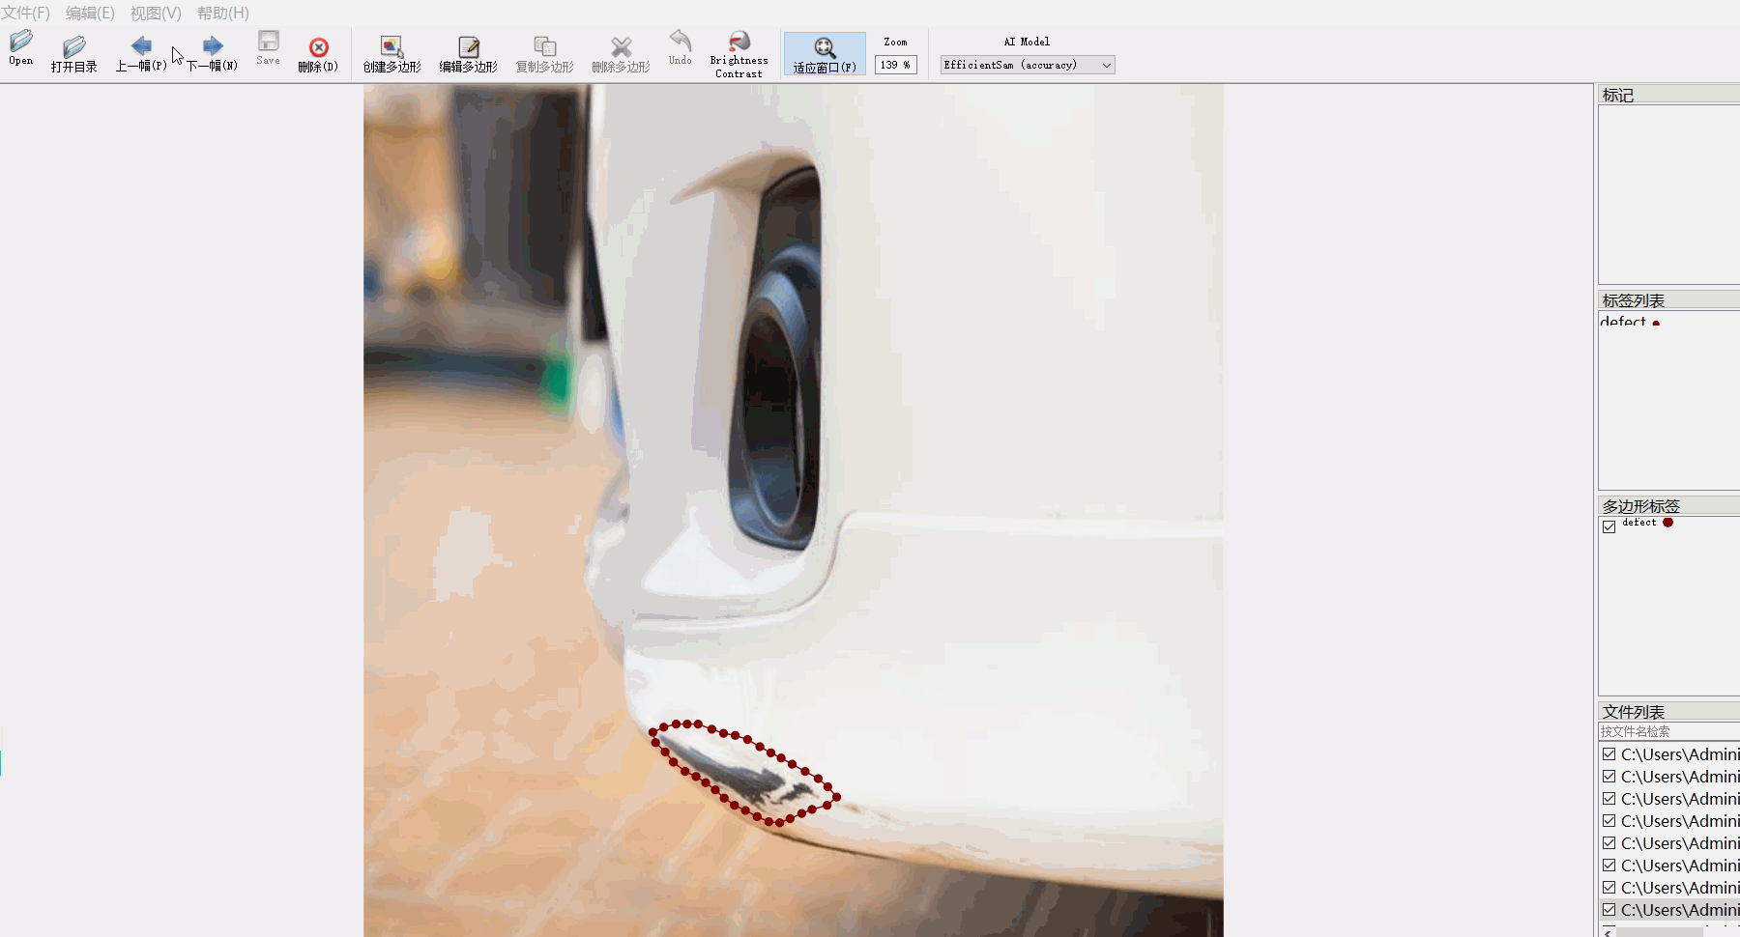Image resolution: width=1740 pixels, height=937 pixels.
Task: Click the Open file icon
Action: pyautogui.click(x=21, y=47)
